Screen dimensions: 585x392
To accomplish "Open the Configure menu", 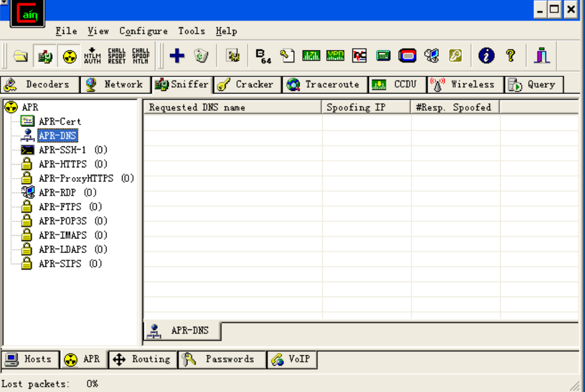I will [143, 32].
